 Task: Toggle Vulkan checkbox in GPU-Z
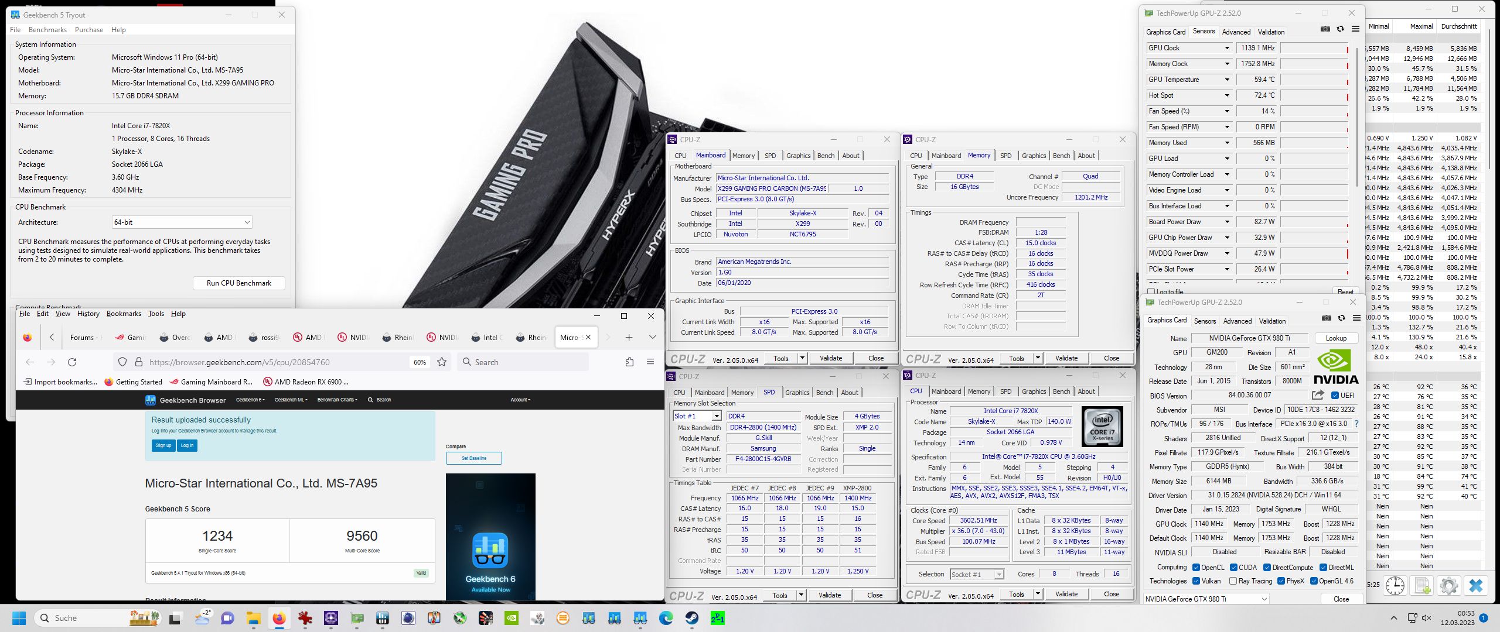pos(1196,581)
